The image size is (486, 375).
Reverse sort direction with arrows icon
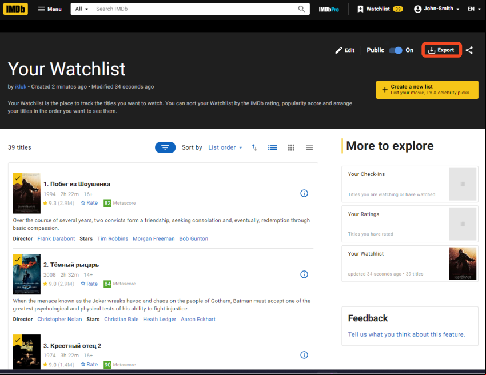(254, 147)
